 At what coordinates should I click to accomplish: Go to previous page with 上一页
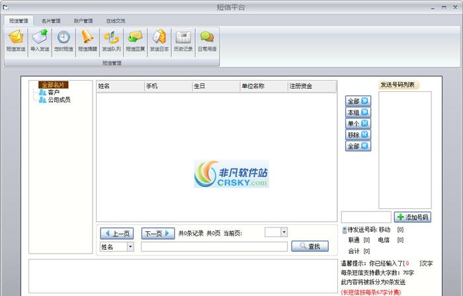(117, 233)
